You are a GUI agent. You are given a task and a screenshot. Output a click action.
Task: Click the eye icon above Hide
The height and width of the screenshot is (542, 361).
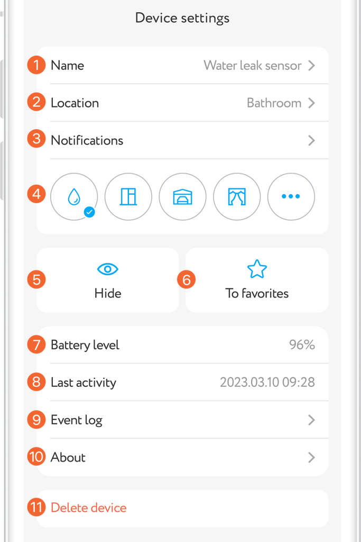108,269
